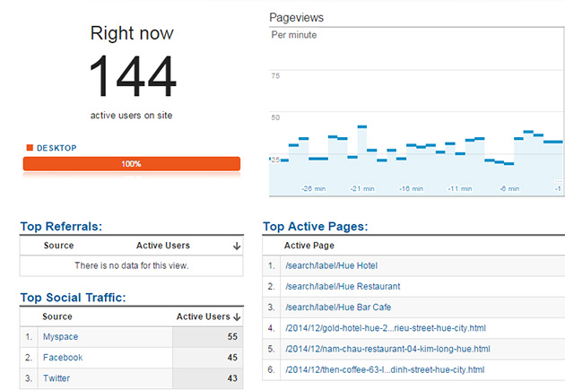Click the orange square next to DESKTOP
Viewport: 565px width, 390px height.
(30, 148)
